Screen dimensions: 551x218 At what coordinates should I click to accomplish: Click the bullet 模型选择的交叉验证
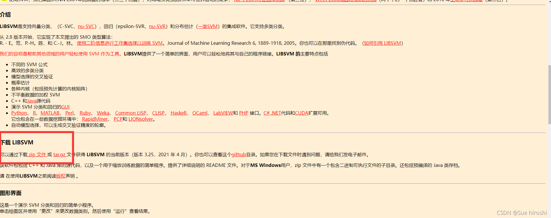click(x=32, y=77)
